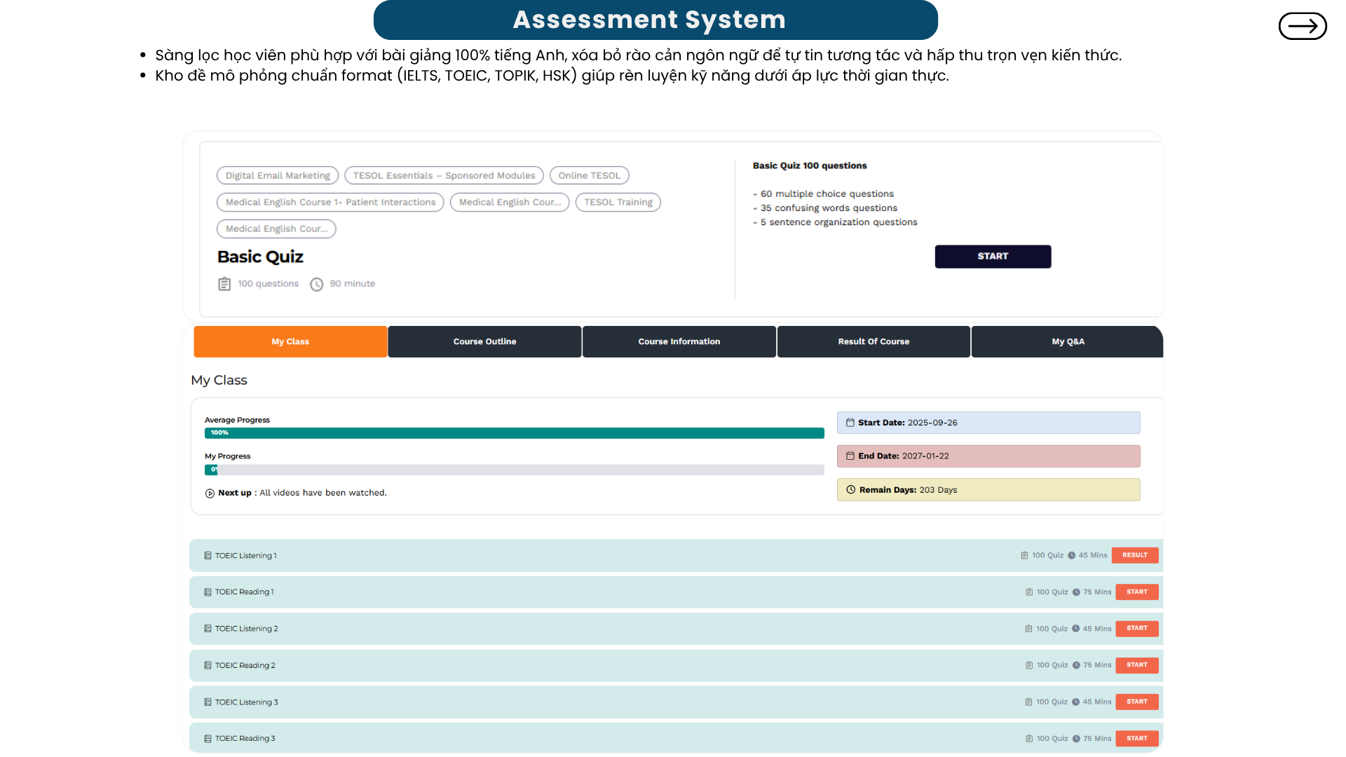Screen dimensions: 1346x757
Task: Start the TOEIC Listening 3 quiz
Action: (x=1137, y=702)
